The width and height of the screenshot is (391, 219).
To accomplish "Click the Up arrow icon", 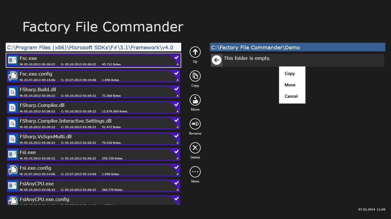I will coord(195,52).
